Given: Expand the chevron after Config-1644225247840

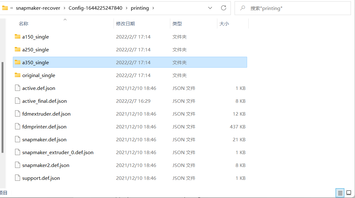Looking at the screenshot, I should tap(127, 8).
